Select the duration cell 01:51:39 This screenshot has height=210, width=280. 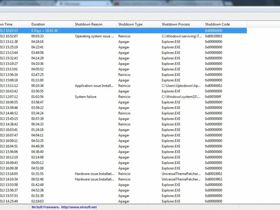[x=37, y=196]
